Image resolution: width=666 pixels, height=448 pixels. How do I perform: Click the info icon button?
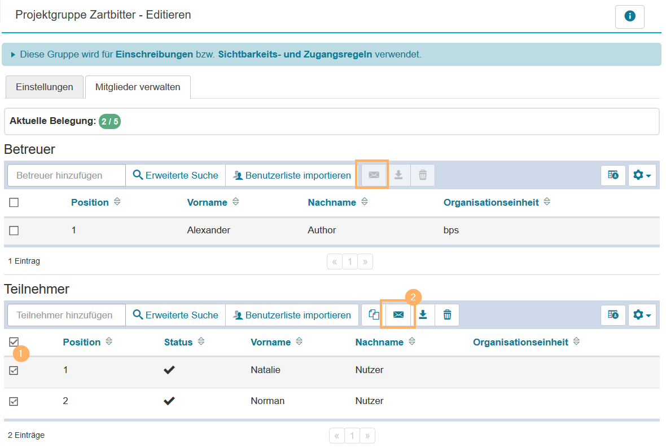point(629,16)
